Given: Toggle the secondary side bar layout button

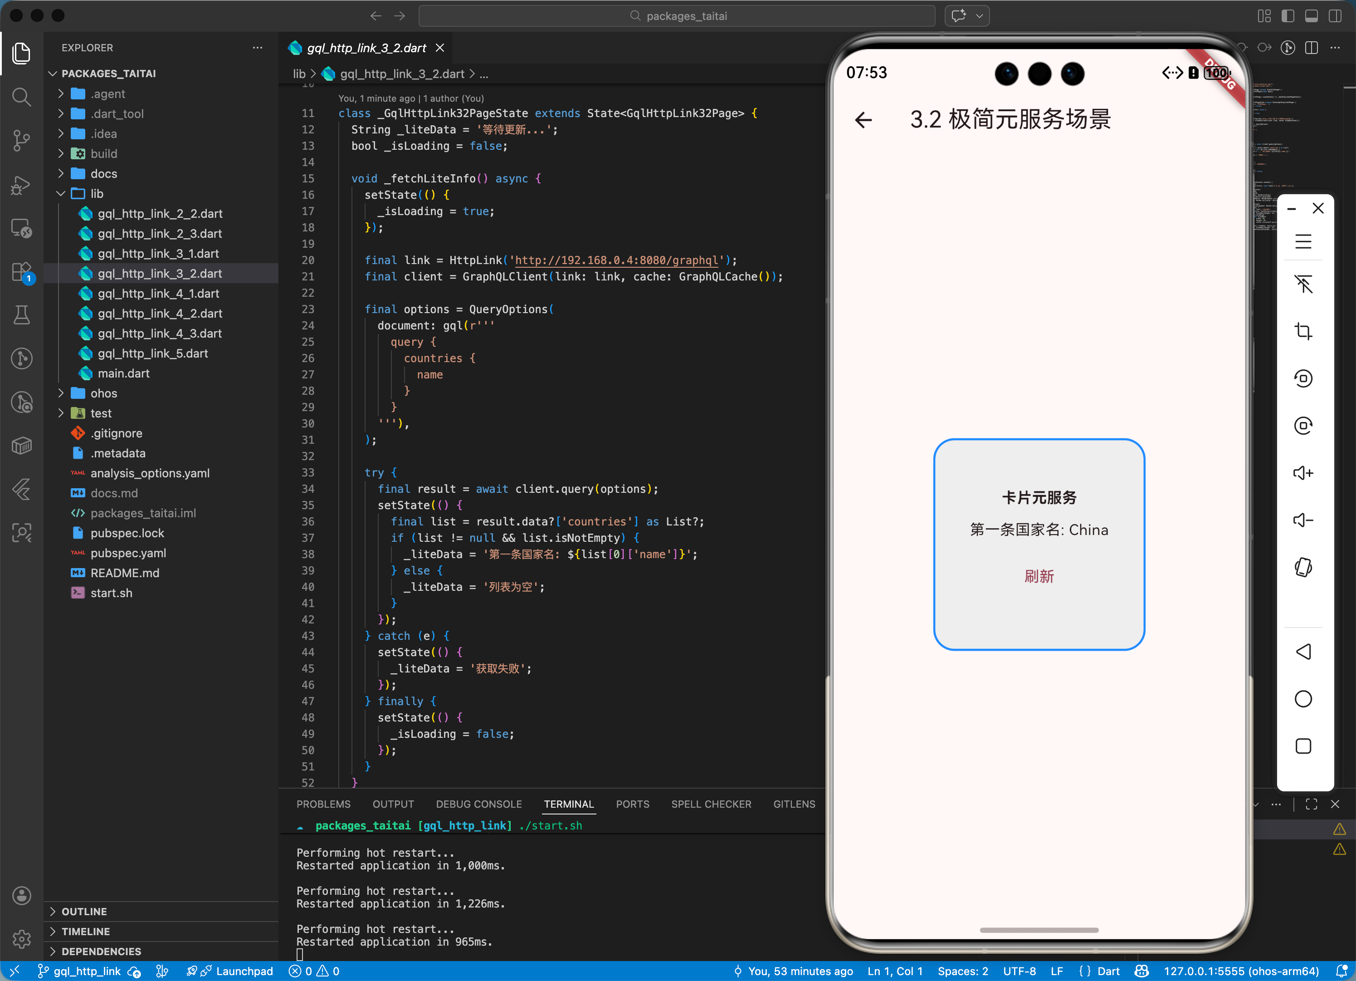Looking at the screenshot, I should pyautogui.click(x=1335, y=16).
